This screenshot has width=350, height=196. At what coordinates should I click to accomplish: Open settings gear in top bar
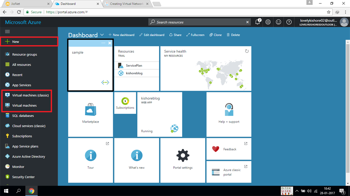pyautogui.click(x=268, y=22)
